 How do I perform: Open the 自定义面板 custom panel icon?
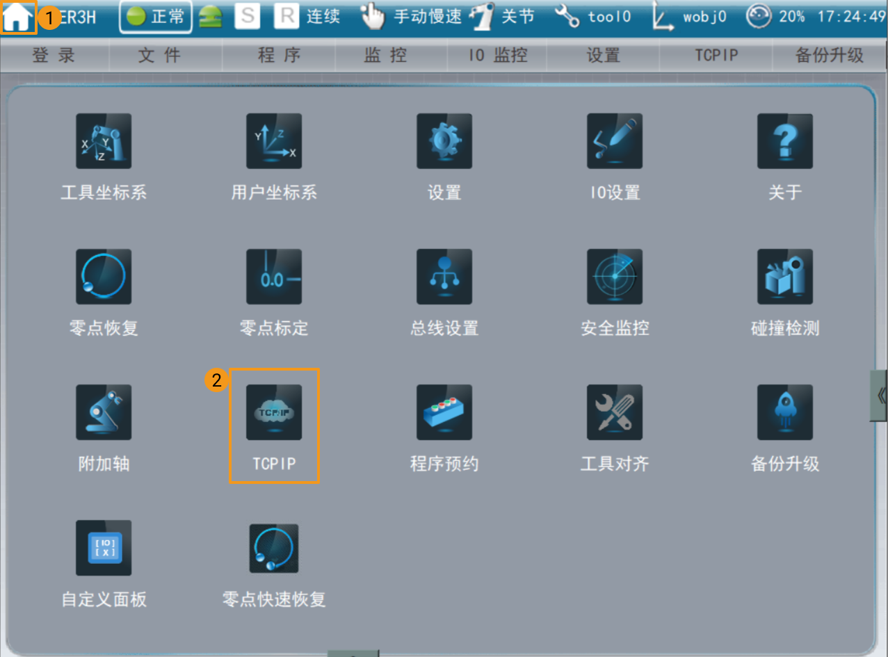click(x=104, y=548)
